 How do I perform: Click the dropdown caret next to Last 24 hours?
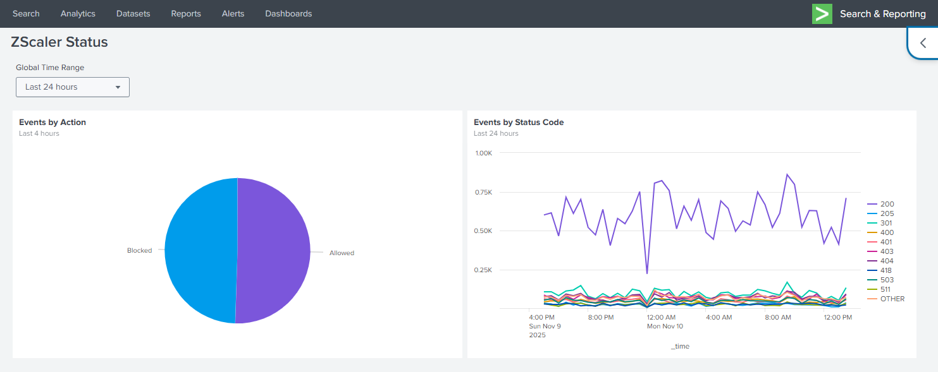click(x=118, y=87)
